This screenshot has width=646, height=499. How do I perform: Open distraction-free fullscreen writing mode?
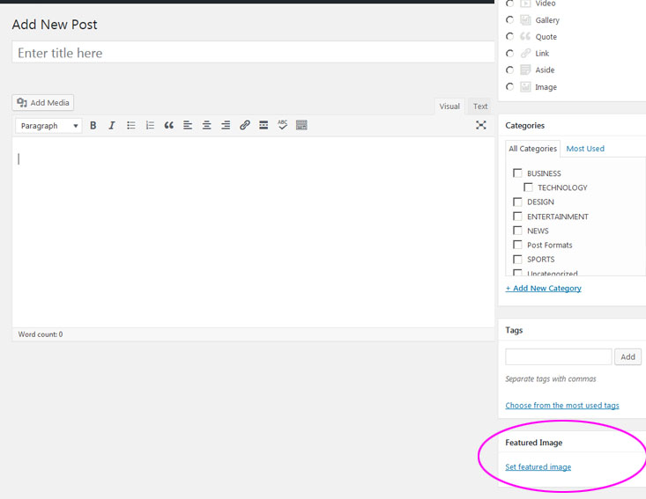click(x=481, y=125)
